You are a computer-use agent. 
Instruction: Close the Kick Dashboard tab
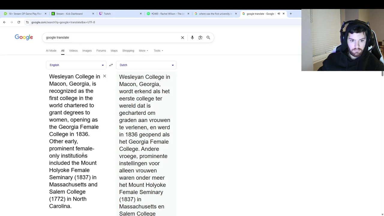pos(93,14)
